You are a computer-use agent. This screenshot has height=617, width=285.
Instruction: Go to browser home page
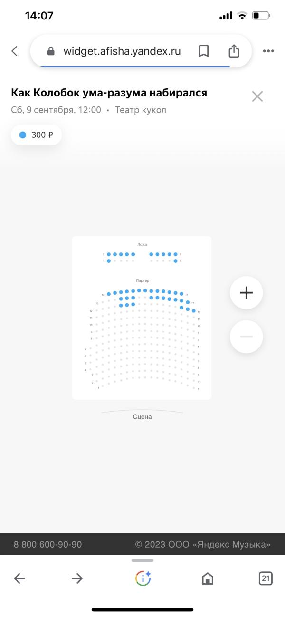[208, 578]
